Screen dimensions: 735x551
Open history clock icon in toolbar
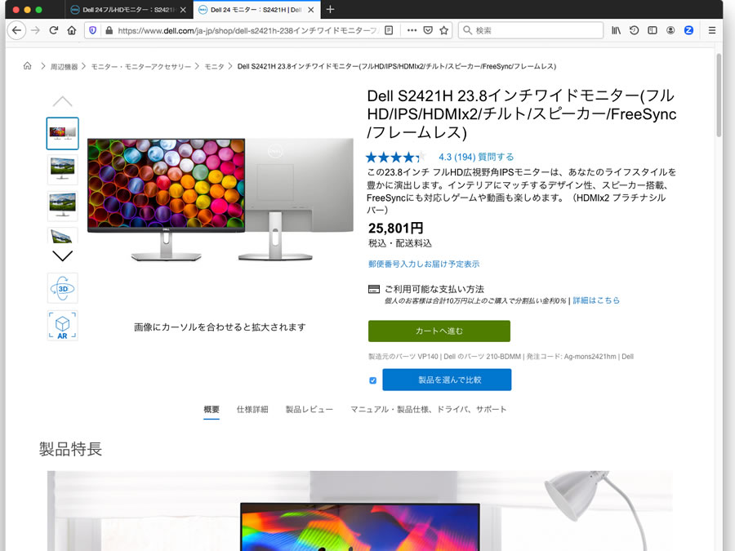point(635,30)
